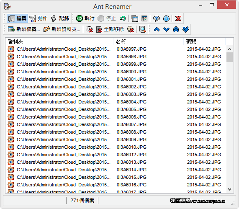This screenshot has height=209, width=239.
Task: Switch to the 檔案 (Files) tab
Action: (17, 18)
